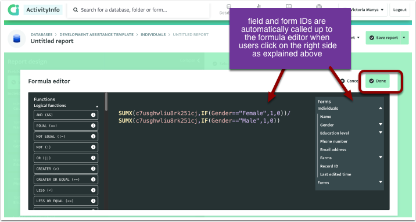Show info for OR (||) function

click(x=93, y=158)
